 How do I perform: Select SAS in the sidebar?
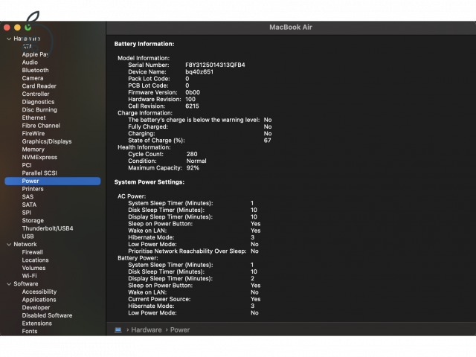point(28,196)
